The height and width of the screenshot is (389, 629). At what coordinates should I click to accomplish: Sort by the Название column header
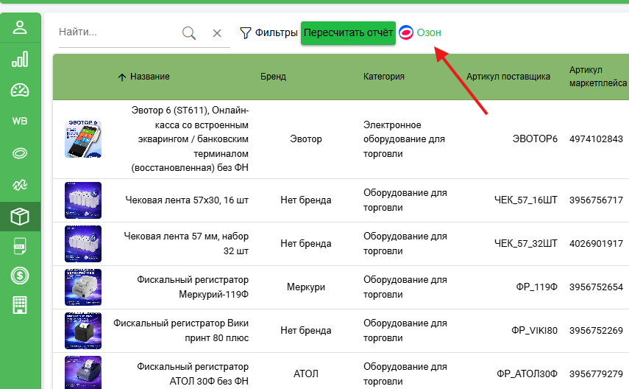point(149,77)
